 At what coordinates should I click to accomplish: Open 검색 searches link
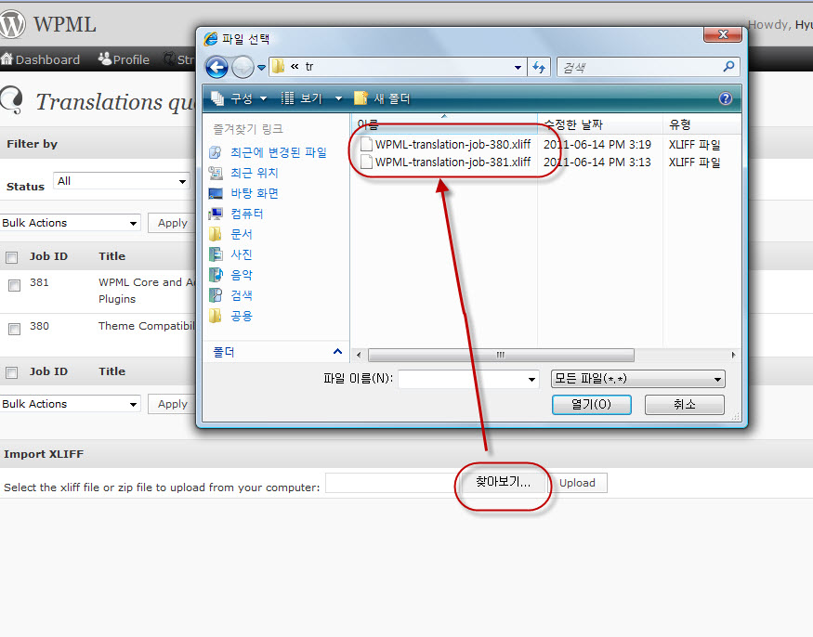(241, 295)
